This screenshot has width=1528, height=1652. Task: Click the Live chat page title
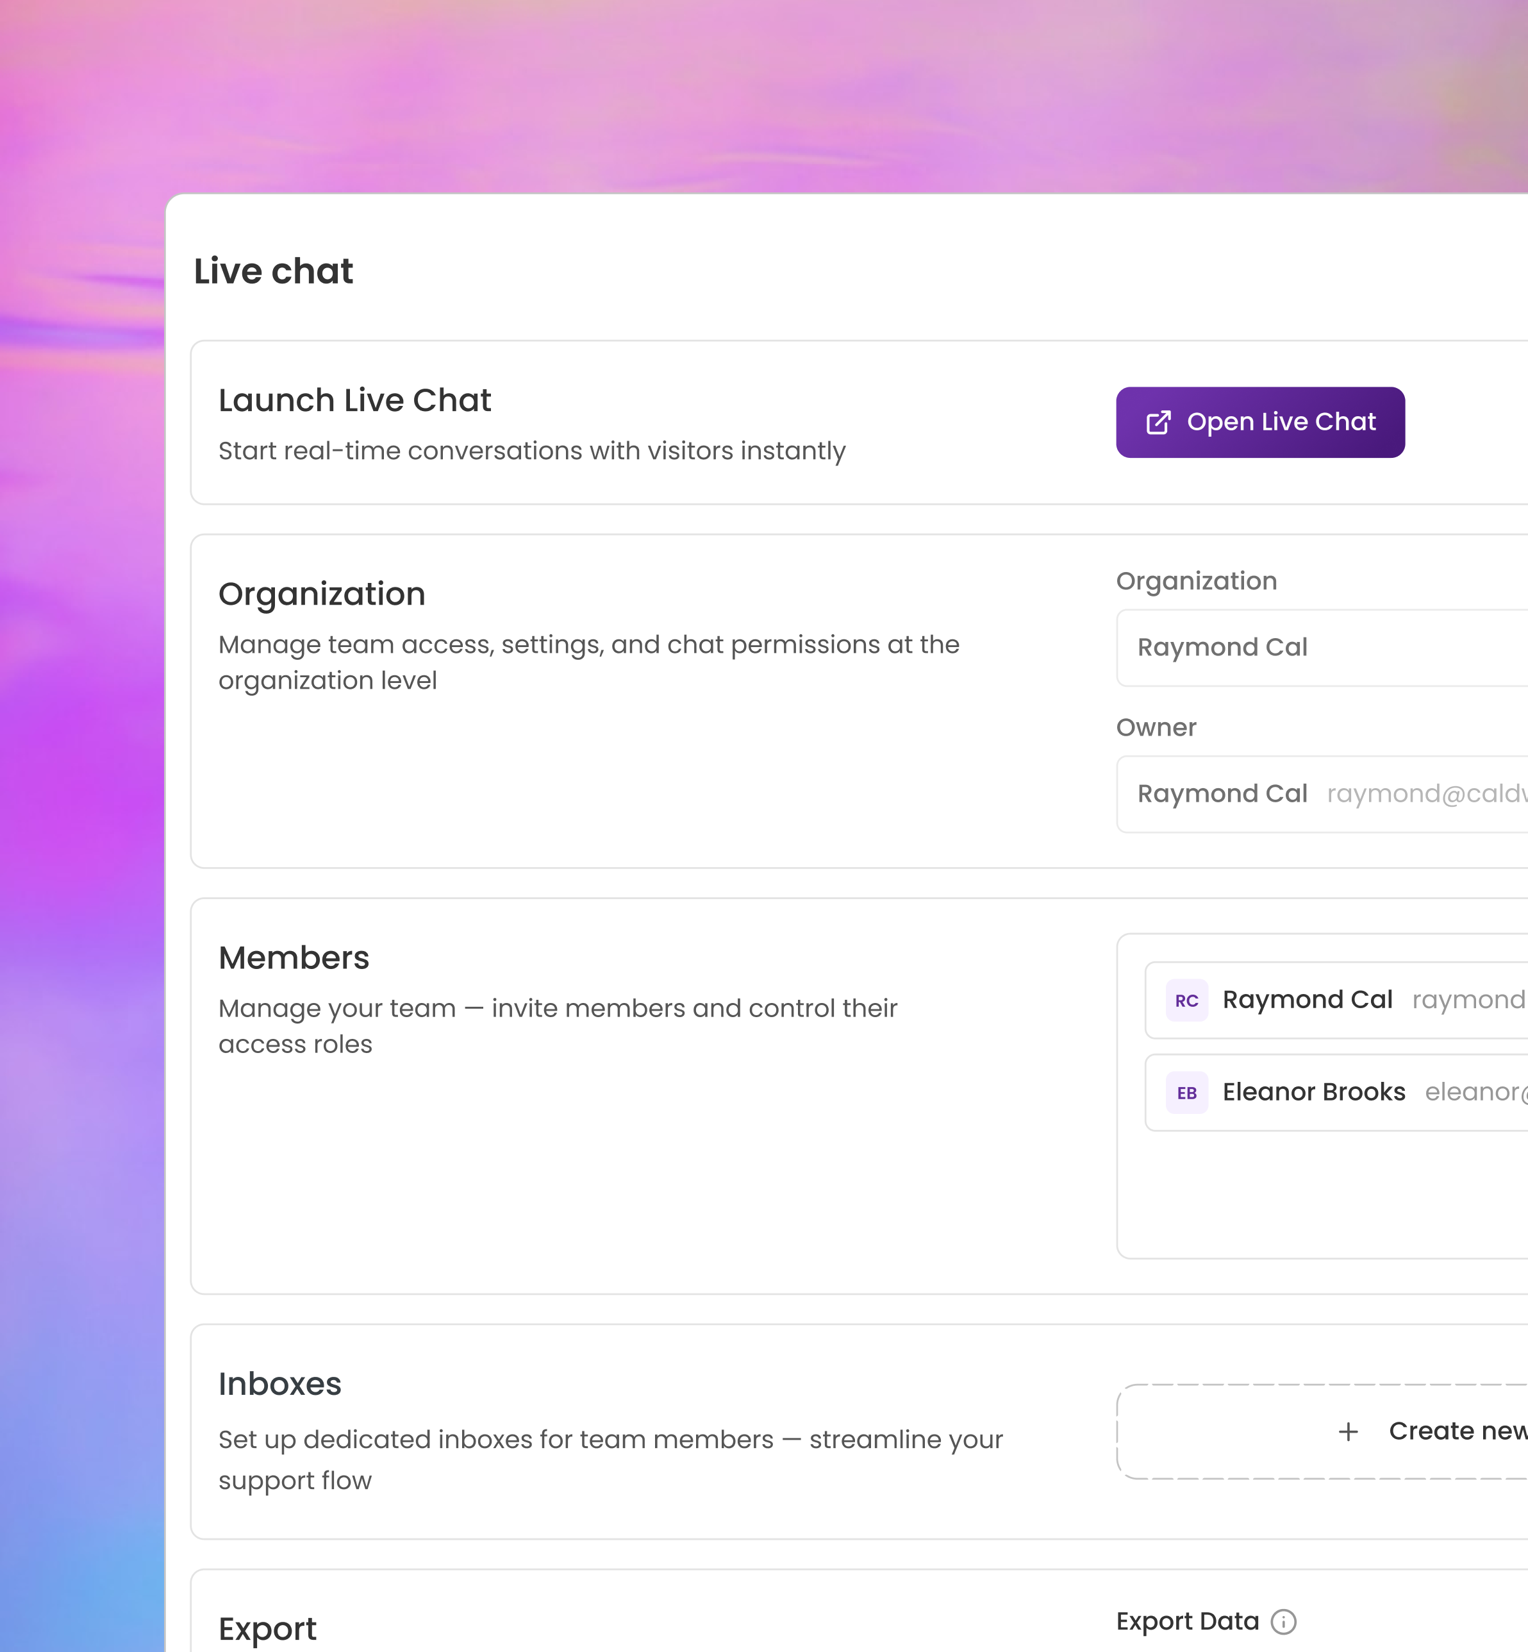[x=273, y=271]
